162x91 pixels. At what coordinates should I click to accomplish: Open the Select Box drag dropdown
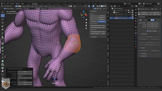tap(45, 9)
